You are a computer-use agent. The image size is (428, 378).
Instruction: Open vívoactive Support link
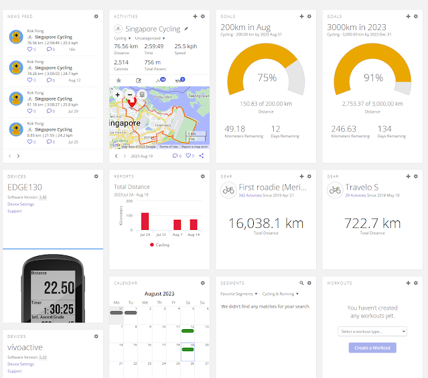(15, 371)
